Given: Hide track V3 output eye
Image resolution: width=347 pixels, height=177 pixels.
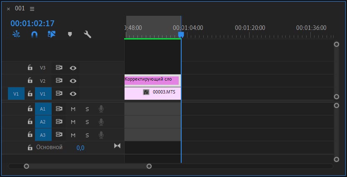Looking at the screenshot, I should (x=73, y=68).
